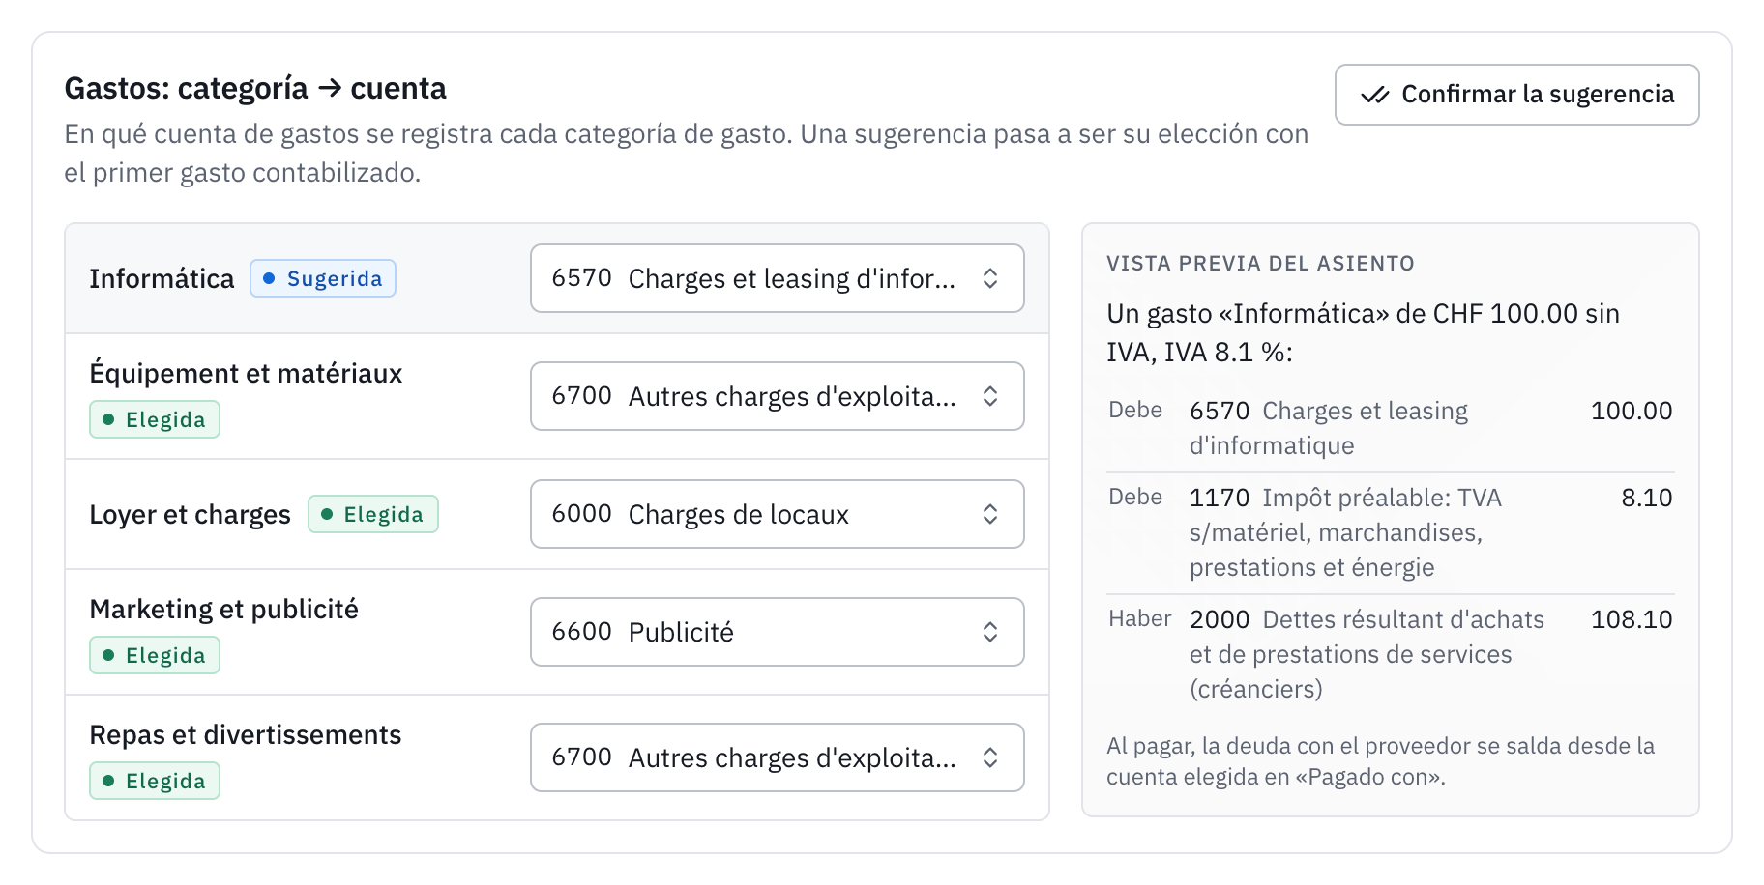Open the Repas et divertissements account dropdown
Screen dimensions: 1764x885
(777, 757)
